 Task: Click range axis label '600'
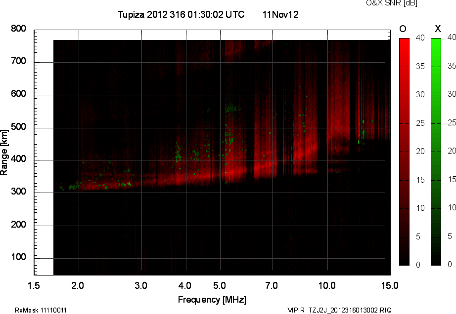[18, 94]
